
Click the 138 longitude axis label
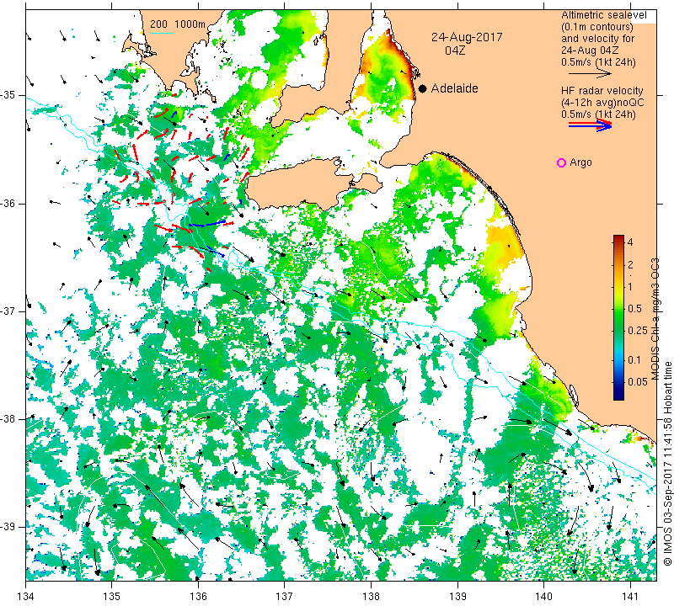click(x=371, y=597)
